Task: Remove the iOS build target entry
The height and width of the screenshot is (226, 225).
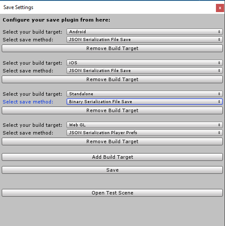Action: (112, 79)
